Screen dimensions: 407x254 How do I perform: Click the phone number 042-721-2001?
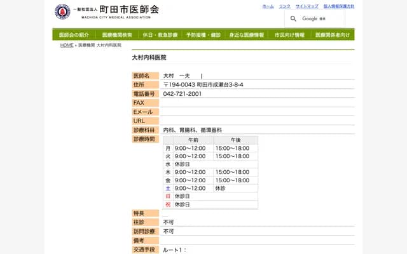(183, 94)
